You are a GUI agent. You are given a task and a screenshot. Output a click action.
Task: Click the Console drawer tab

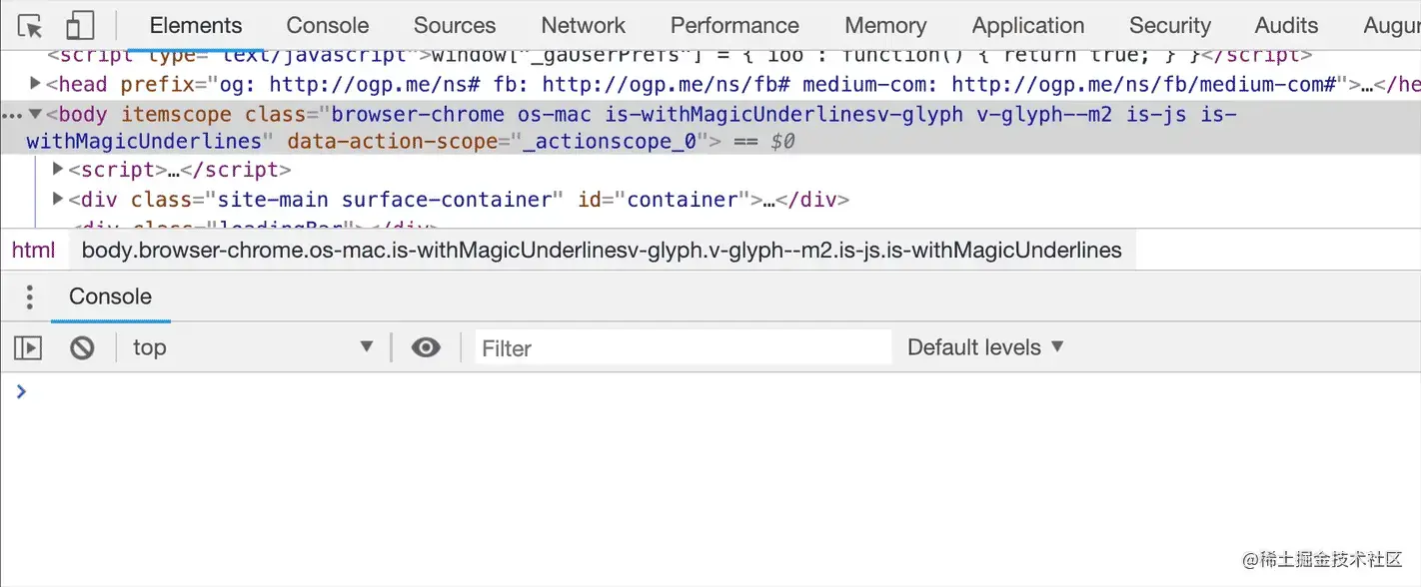(110, 296)
